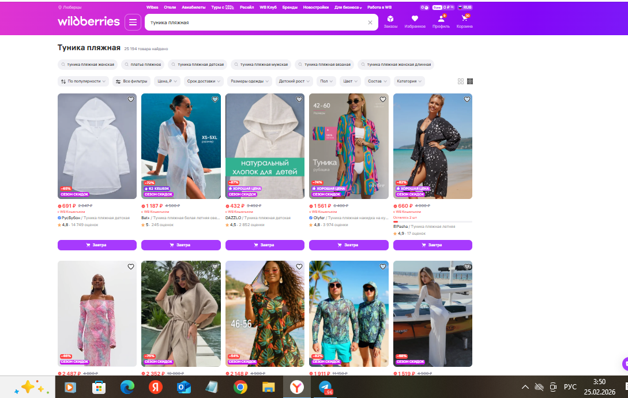Open Избранное favorites in header

415,21
